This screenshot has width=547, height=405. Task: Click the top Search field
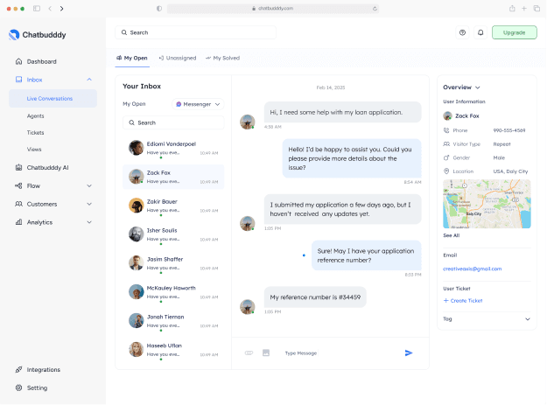point(196,32)
